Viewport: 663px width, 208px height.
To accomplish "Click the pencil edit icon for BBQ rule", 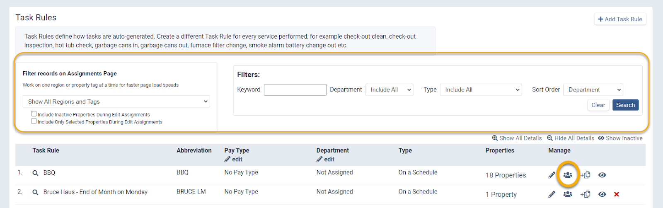I will point(552,175).
